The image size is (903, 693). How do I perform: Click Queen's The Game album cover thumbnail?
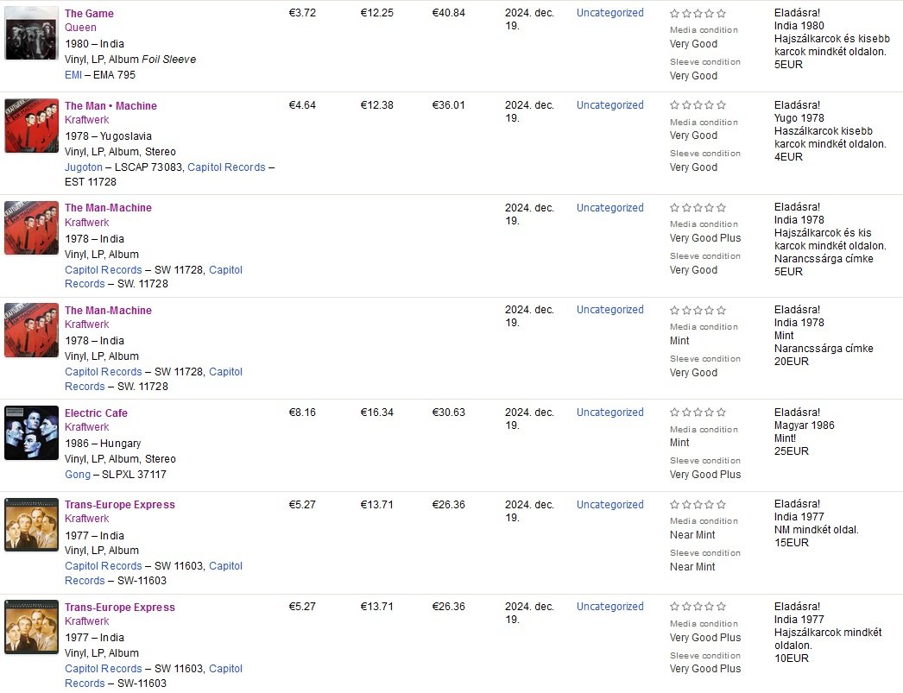click(31, 33)
